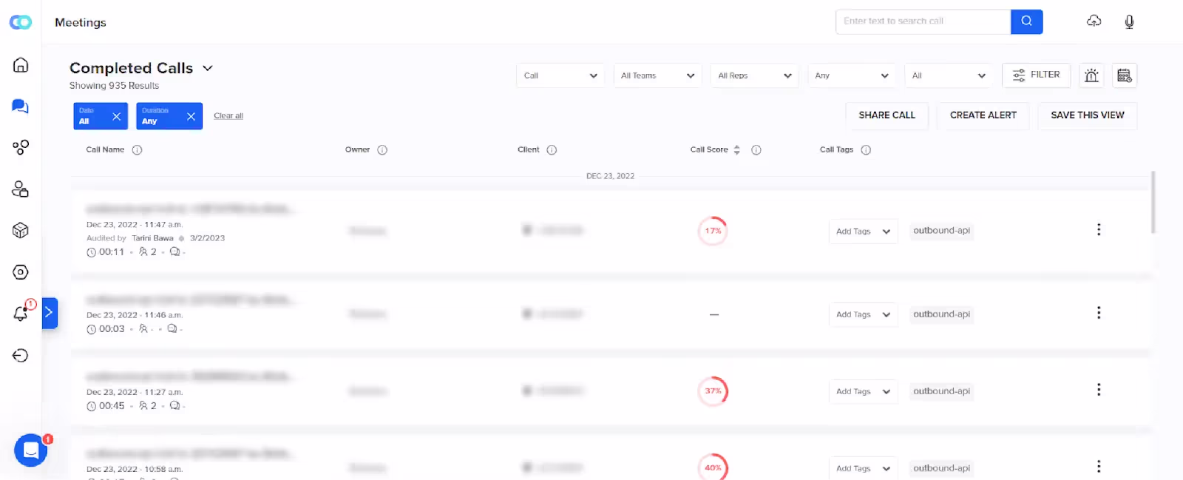Open the info icon beside Call Name
The image size is (1183, 480).
(x=137, y=150)
